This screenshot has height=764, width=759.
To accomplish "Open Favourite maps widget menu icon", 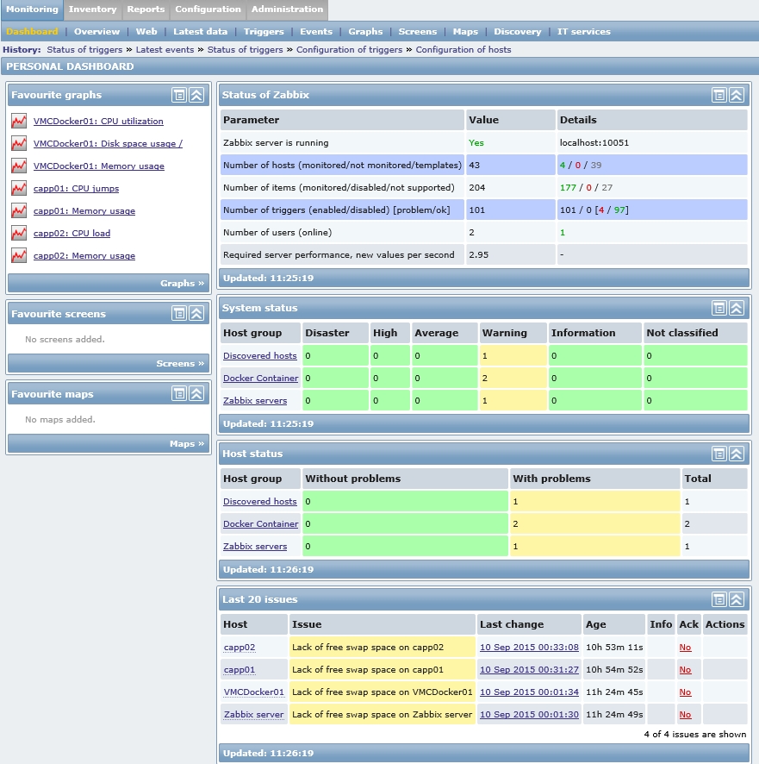I will click(179, 394).
